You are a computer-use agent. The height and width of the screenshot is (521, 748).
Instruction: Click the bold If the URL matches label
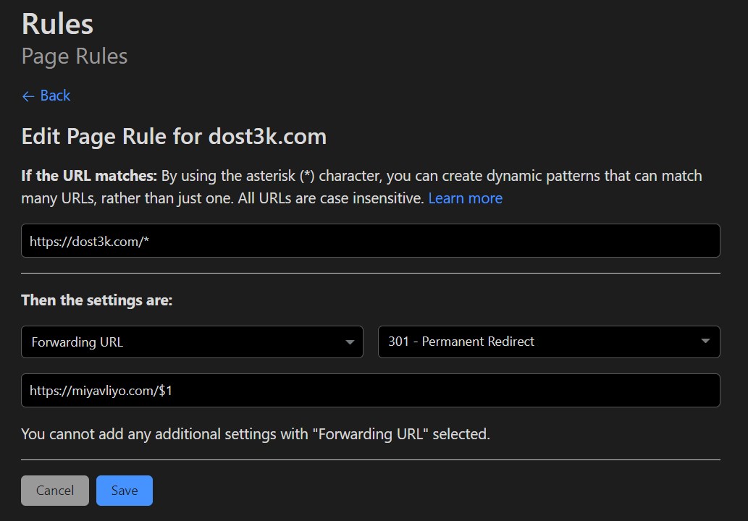[x=89, y=176]
